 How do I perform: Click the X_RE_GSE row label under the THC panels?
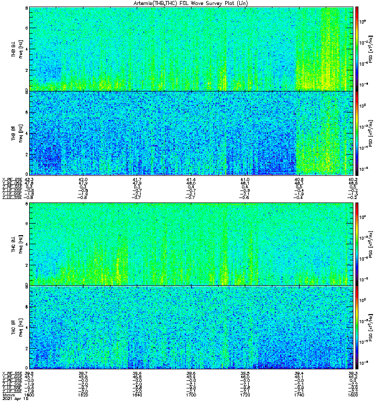(x=12, y=373)
